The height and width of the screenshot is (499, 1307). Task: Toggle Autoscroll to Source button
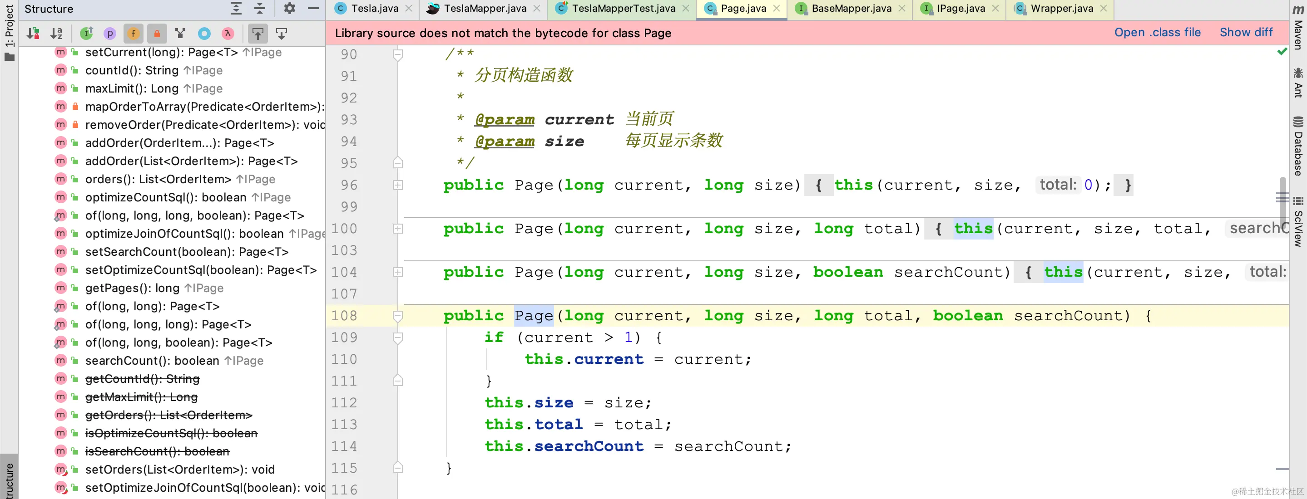coord(258,34)
